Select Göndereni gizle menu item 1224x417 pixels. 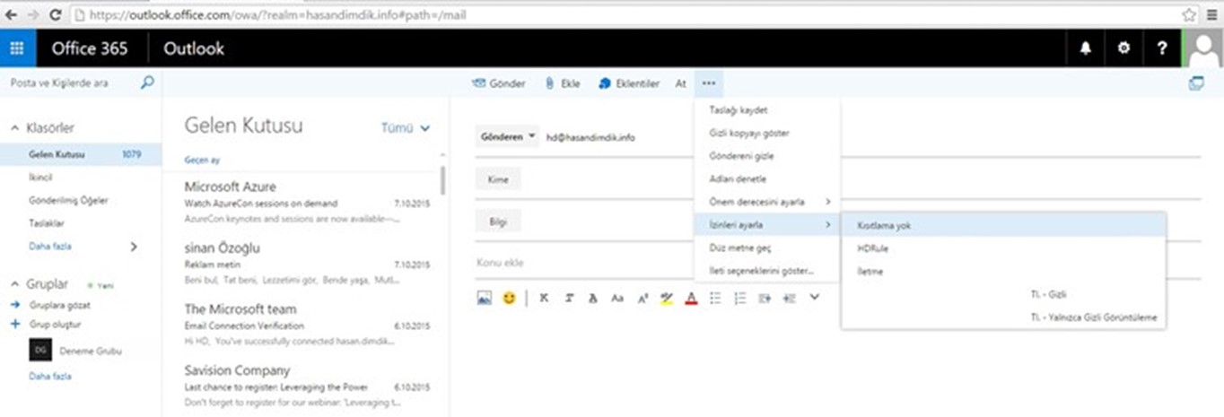click(767, 156)
